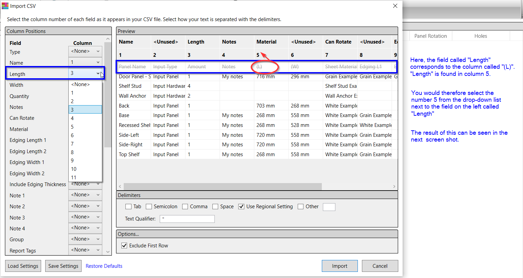Screen dimensions: 523x278
Task: Open the Note 4 column dropdown
Action: coord(85,228)
